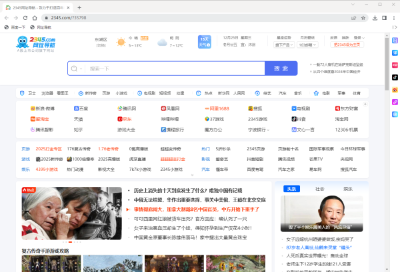Click the TikTok icon in right sidebar

point(395,77)
